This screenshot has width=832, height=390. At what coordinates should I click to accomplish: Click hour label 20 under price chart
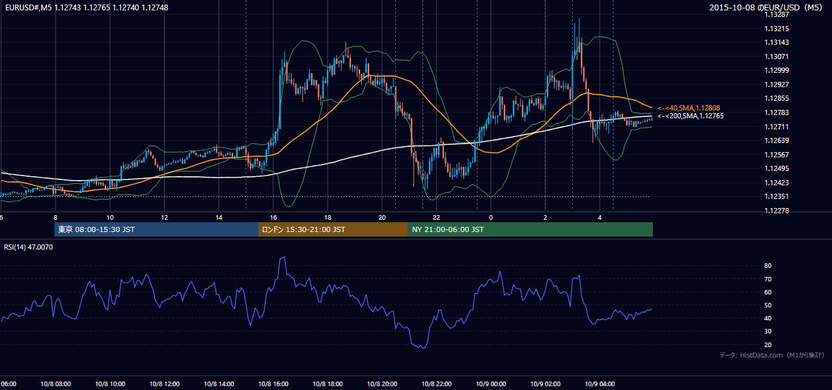pyautogui.click(x=382, y=217)
